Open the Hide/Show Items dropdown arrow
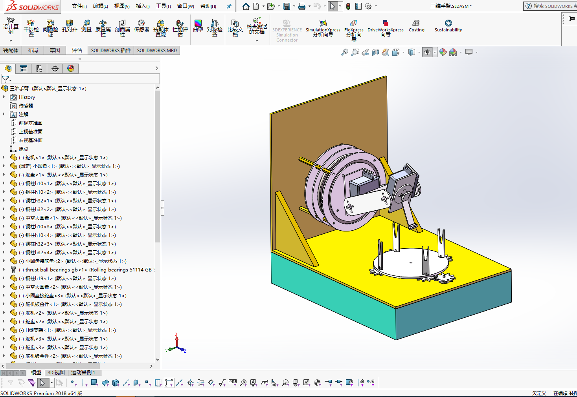The width and height of the screenshot is (577, 397). [x=435, y=52]
